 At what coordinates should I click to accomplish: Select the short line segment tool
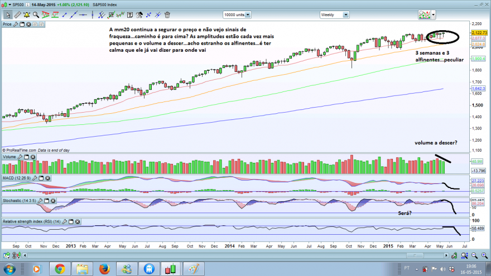[65, 14]
